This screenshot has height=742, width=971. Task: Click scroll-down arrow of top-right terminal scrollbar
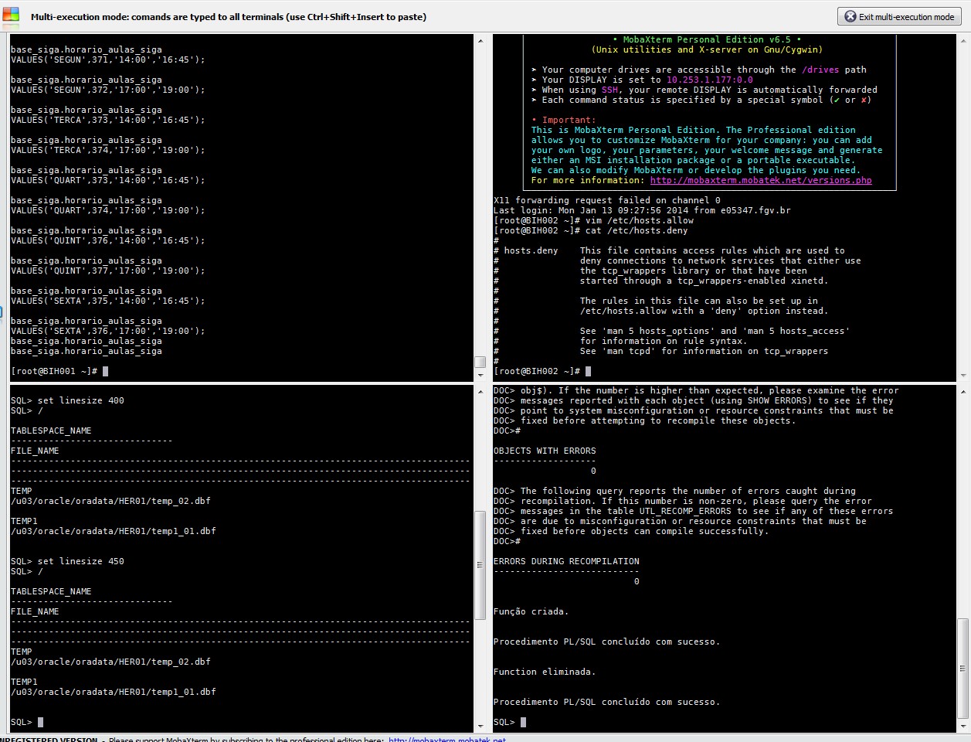(964, 375)
